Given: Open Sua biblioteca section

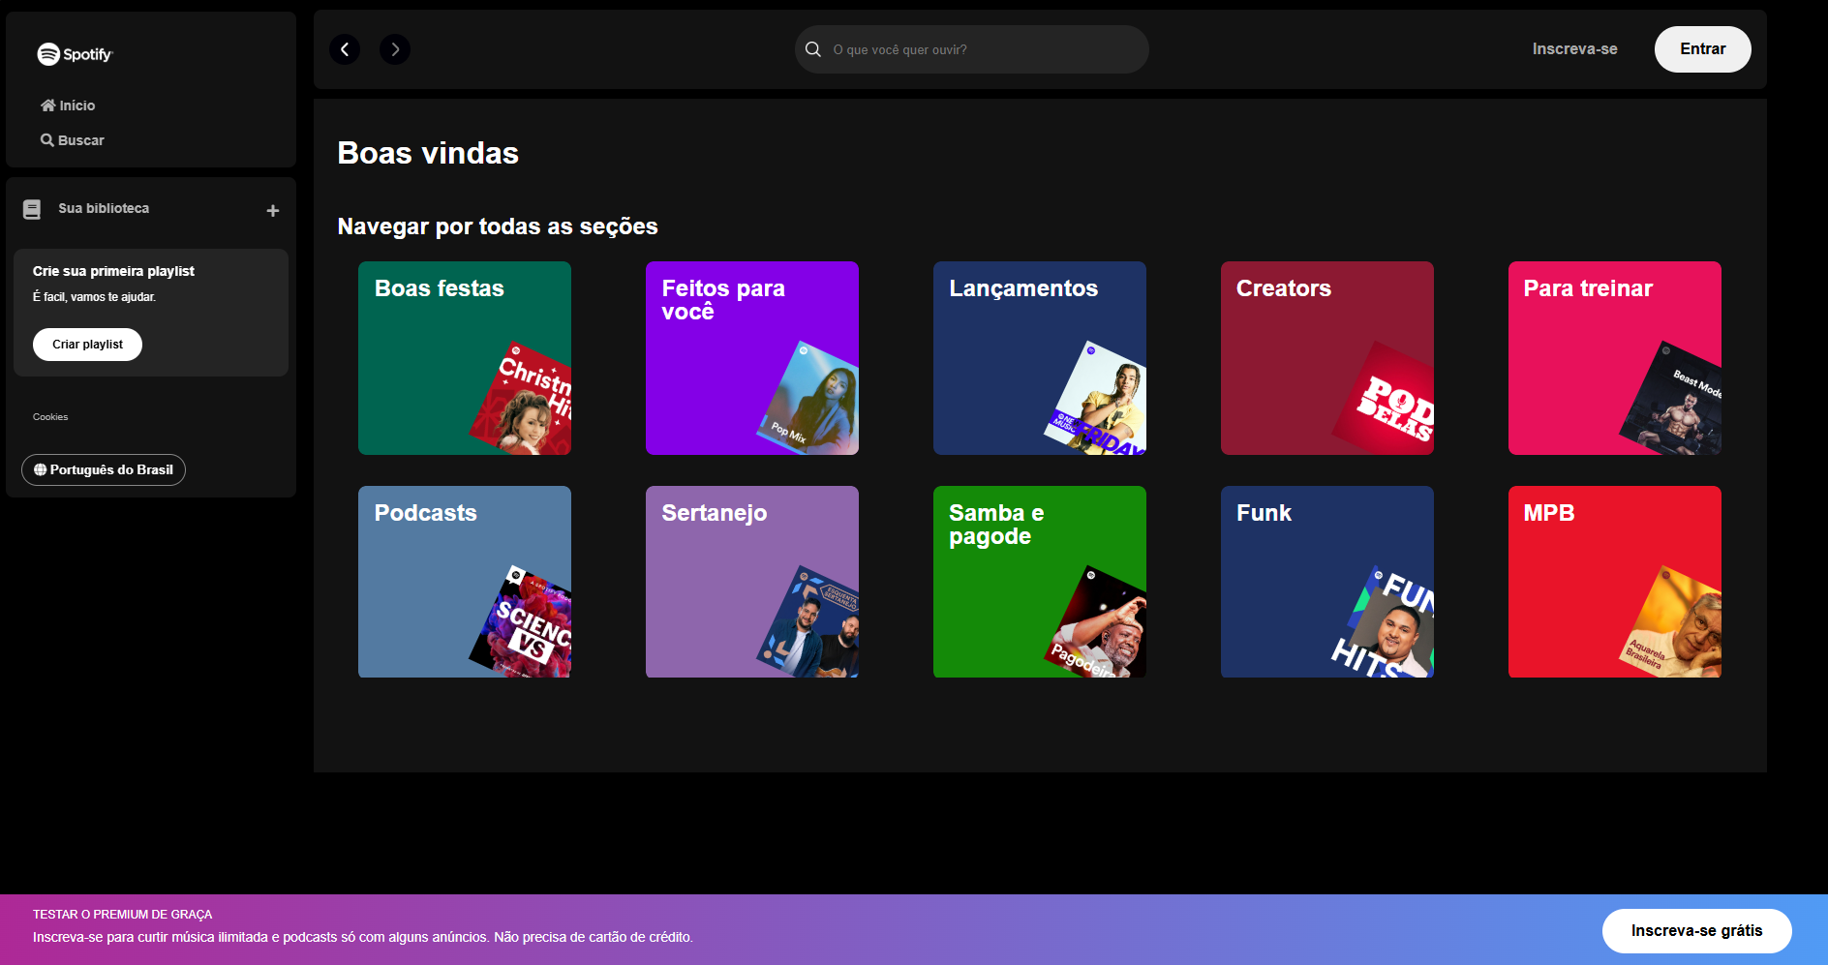Looking at the screenshot, I should 104,208.
